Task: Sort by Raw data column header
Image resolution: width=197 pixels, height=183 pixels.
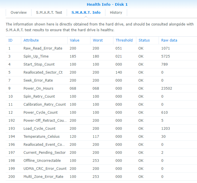Action: (x=178, y=40)
